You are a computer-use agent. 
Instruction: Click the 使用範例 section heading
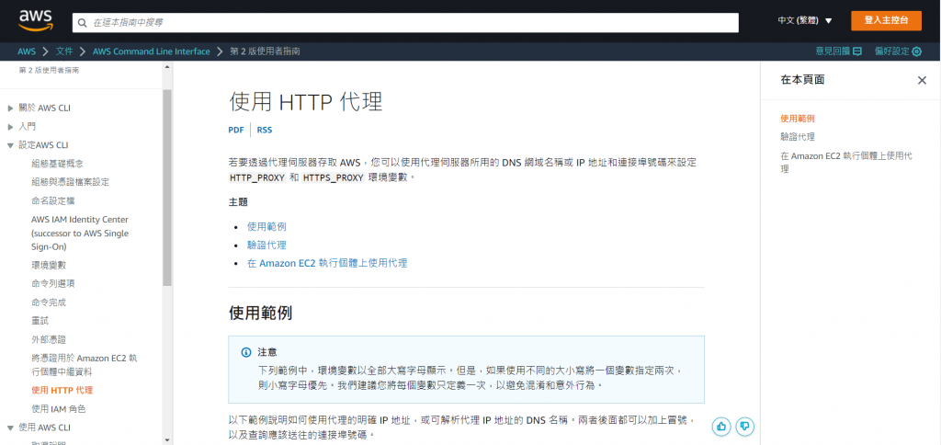pos(260,313)
